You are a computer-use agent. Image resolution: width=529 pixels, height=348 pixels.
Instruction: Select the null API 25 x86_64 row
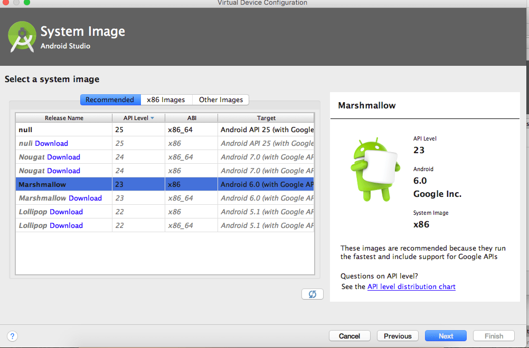[x=165, y=130]
